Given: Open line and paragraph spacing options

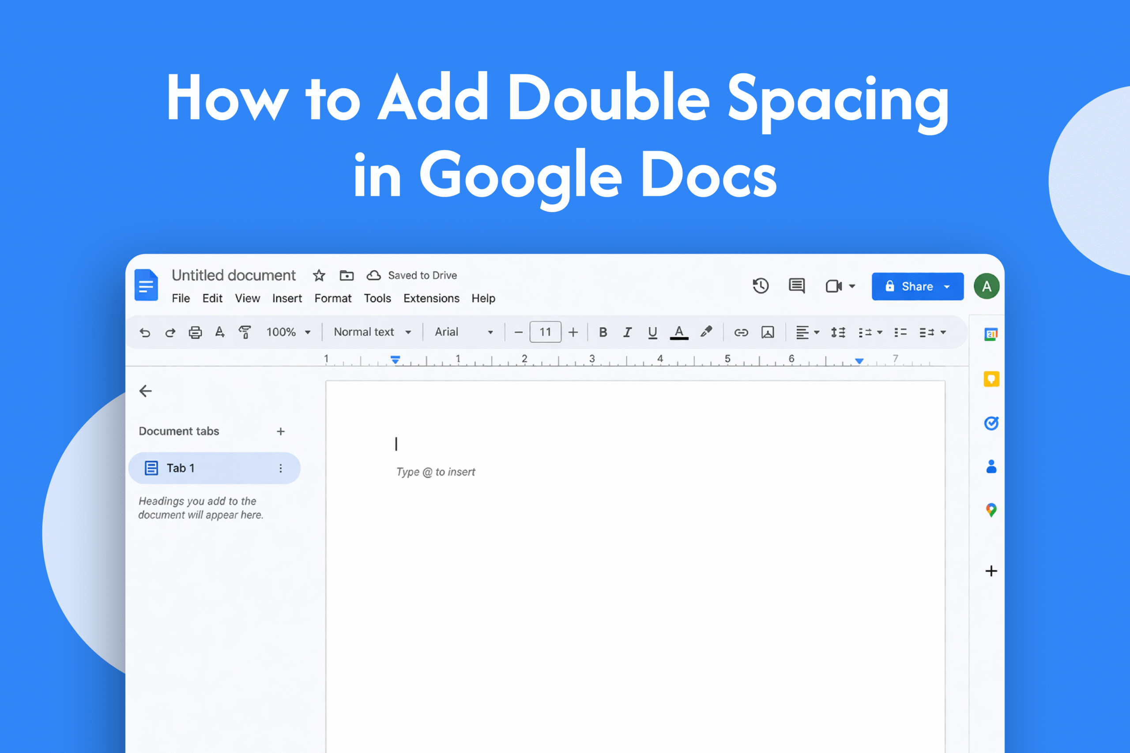Looking at the screenshot, I should 838,332.
